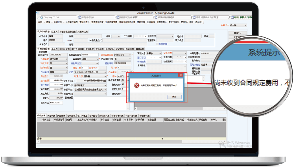Screen dimensions: 295x167
Task: Click the red error icon in the dialog
Action: pyautogui.click(x=136, y=86)
